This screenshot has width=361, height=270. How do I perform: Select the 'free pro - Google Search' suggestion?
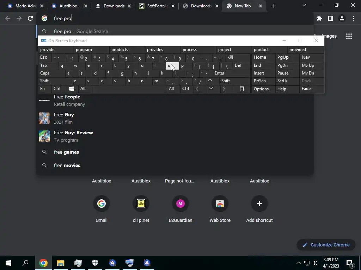(175, 31)
